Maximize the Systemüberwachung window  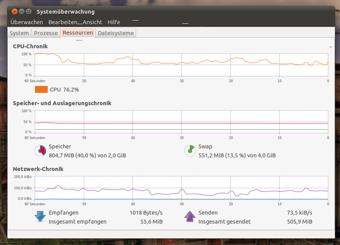click(x=28, y=12)
